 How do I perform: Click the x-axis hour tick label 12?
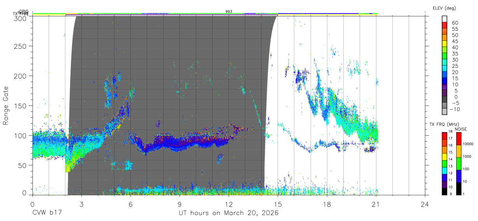tap(228, 204)
